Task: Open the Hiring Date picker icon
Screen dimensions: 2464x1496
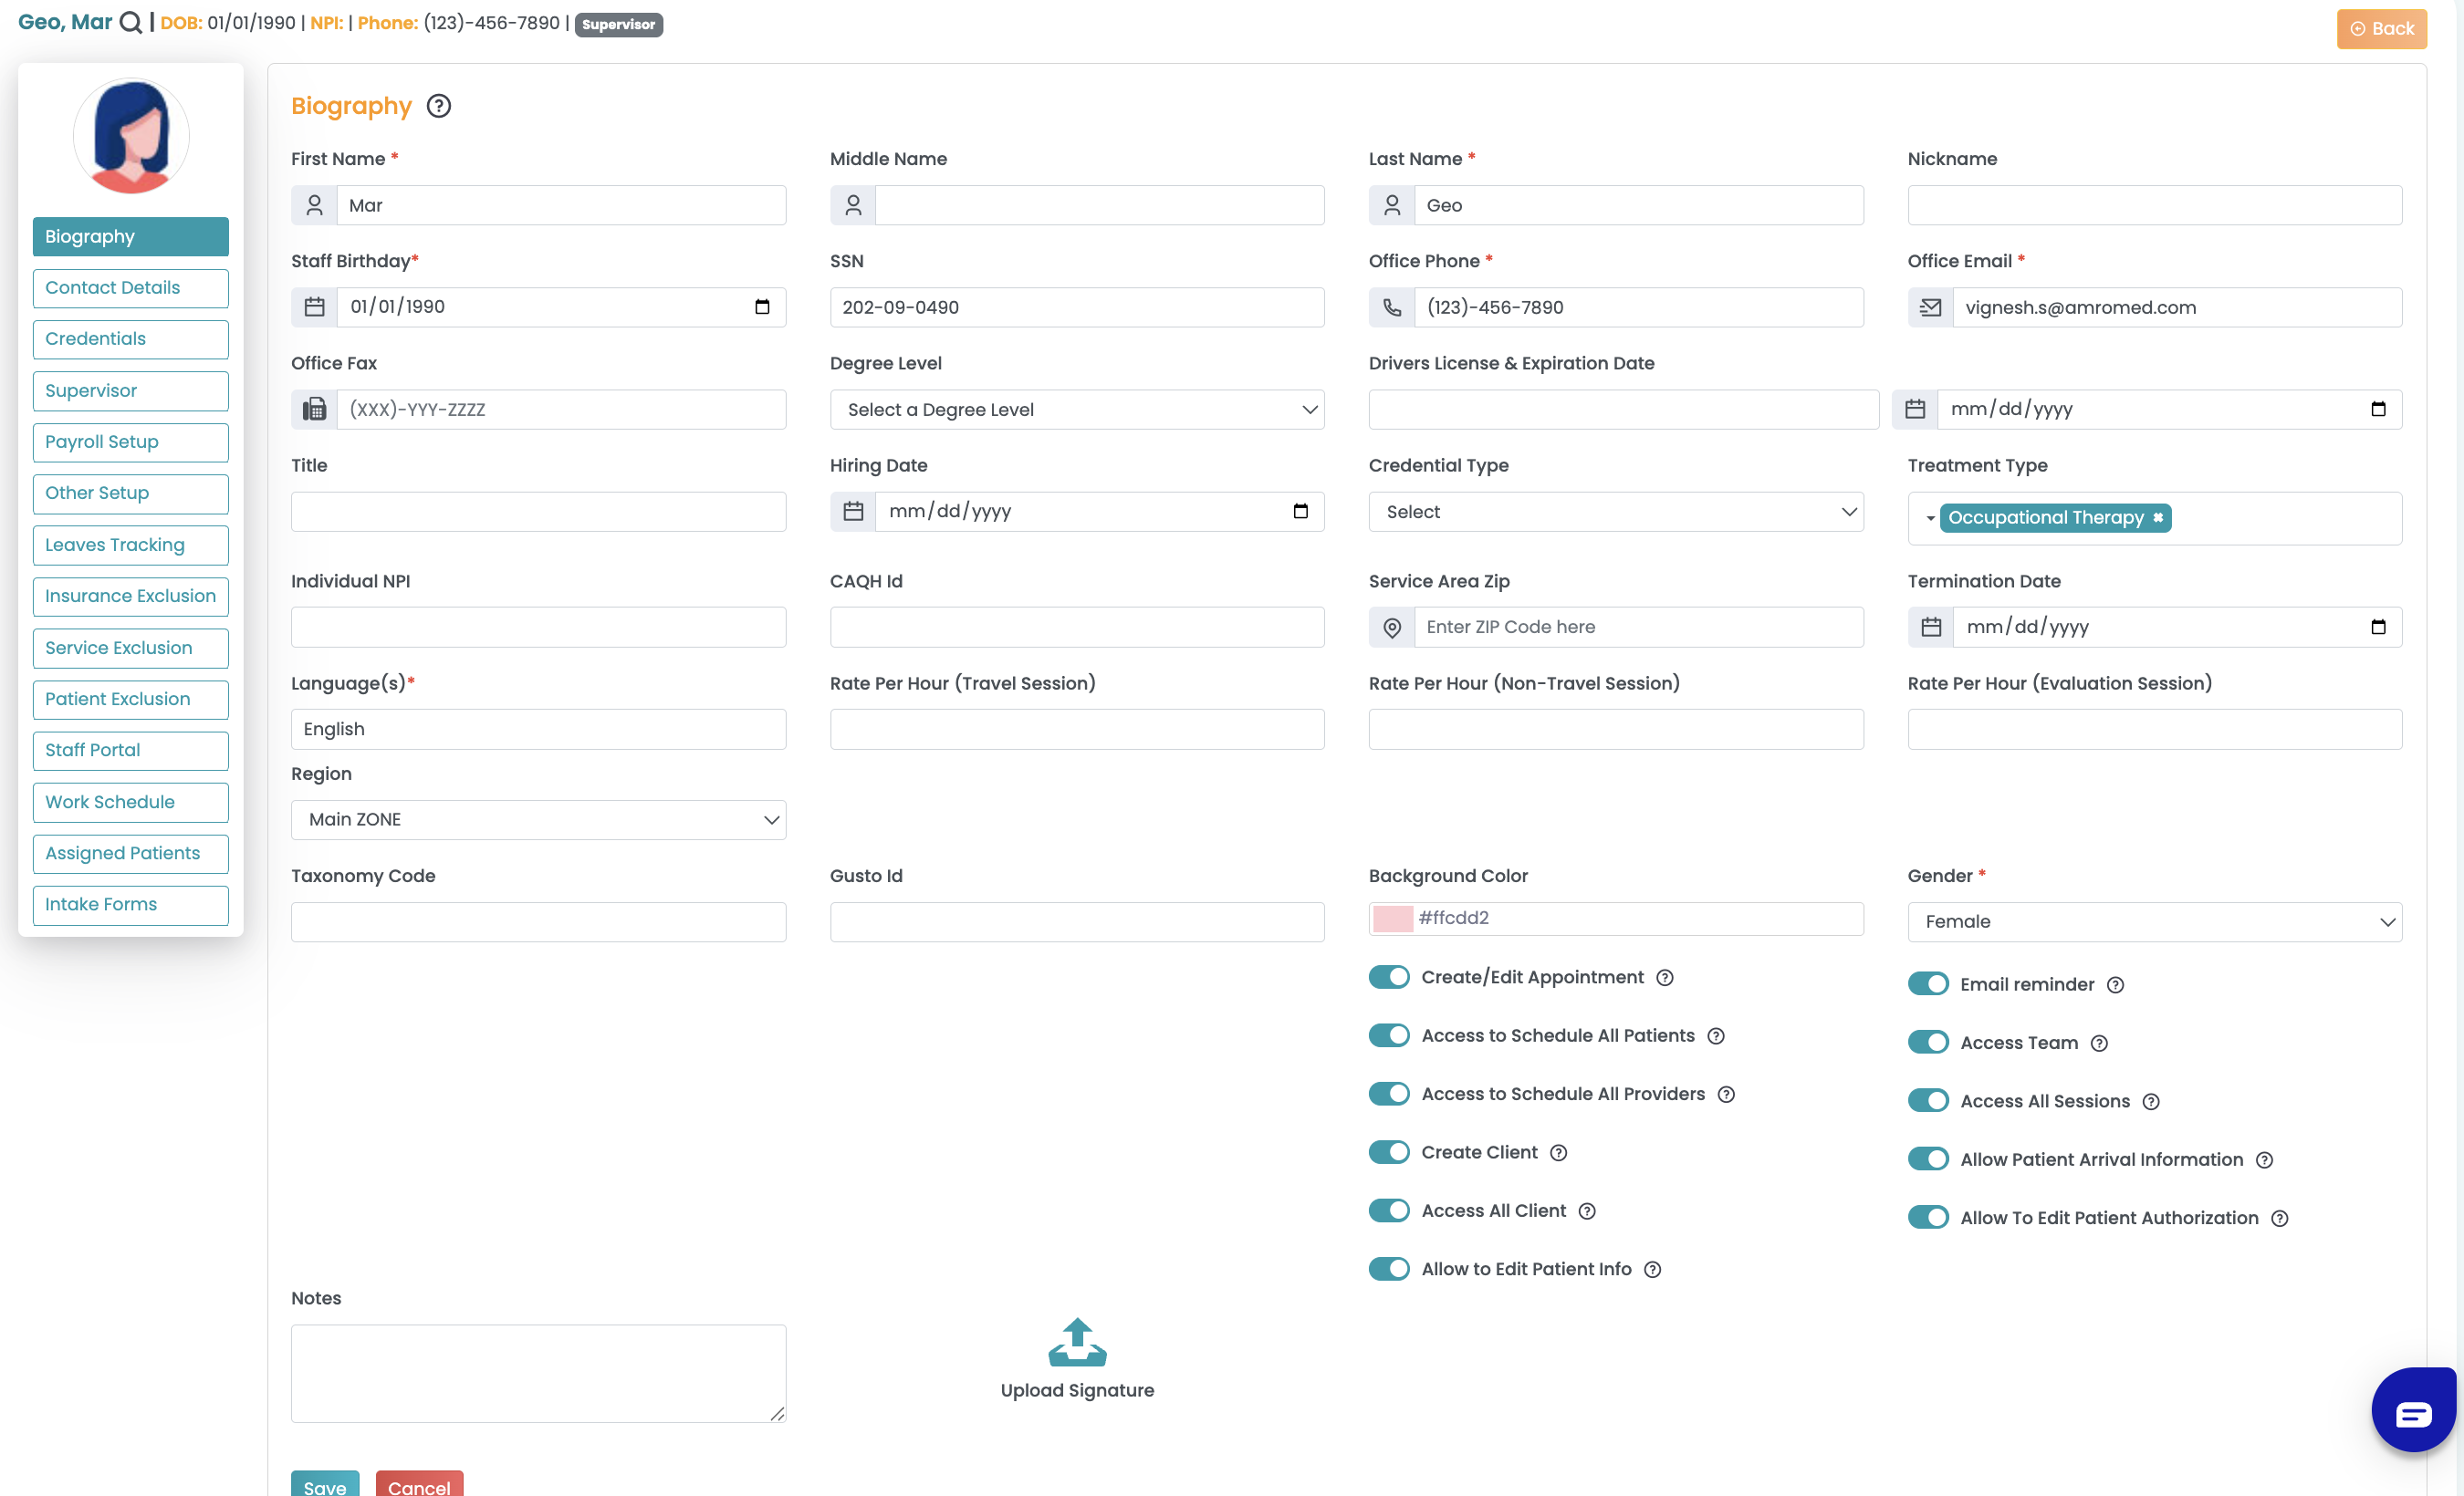Action: tap(1300, 512)
